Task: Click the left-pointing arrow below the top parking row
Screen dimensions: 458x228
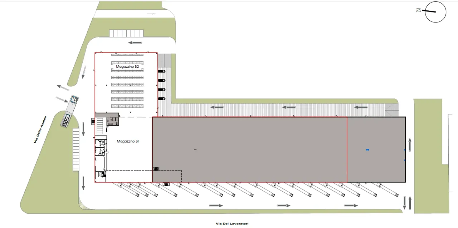Action: coord(135,42)
